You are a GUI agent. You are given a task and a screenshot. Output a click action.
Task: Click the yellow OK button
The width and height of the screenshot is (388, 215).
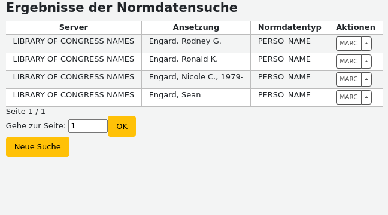(122, 127)
